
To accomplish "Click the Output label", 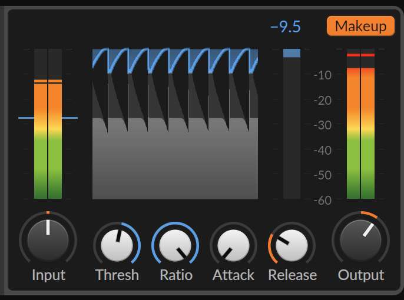I will [x=361, y=275].
